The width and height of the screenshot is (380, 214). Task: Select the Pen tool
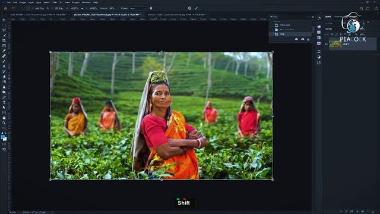(4, 97)
